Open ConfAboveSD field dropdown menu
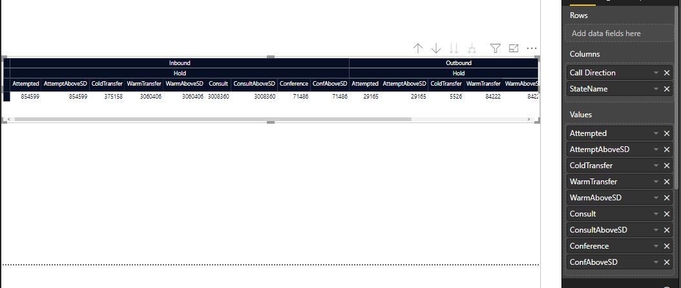Screen dimensions: 681x288 coord(656,262)
